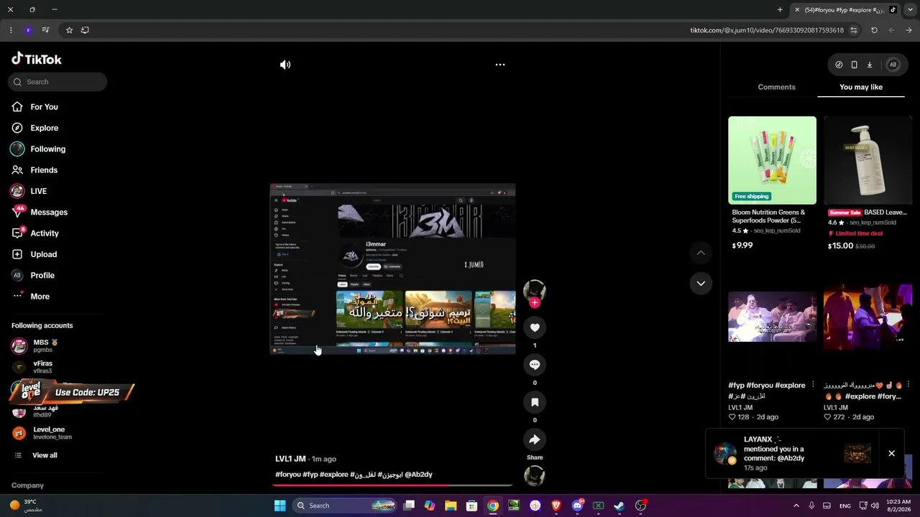Open the Explore page

[34, 128]
